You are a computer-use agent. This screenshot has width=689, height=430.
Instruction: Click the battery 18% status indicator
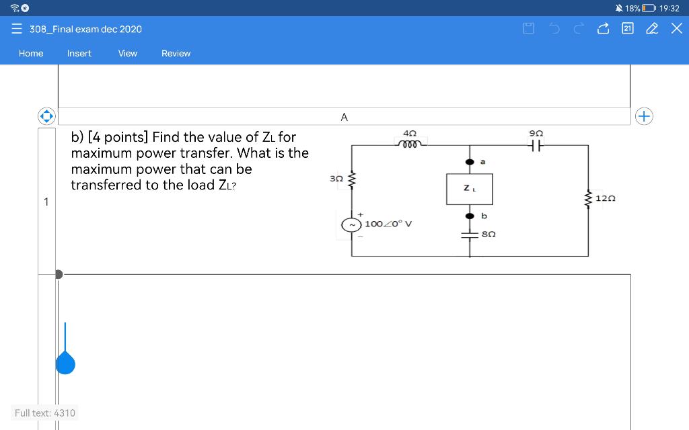641,8
